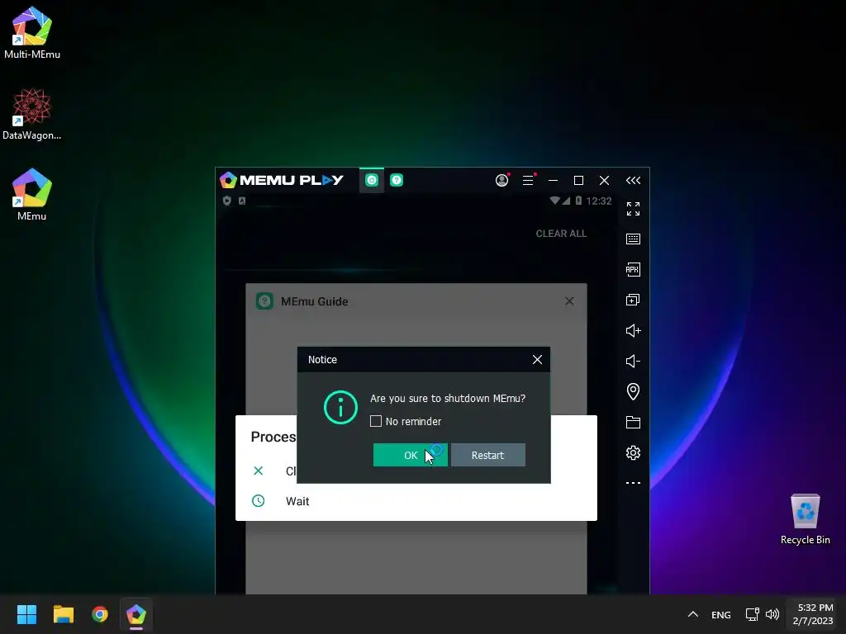Click the MEmu taskbar icon
Viewport: 846px width, 634px height.
[x=136, y=614]
